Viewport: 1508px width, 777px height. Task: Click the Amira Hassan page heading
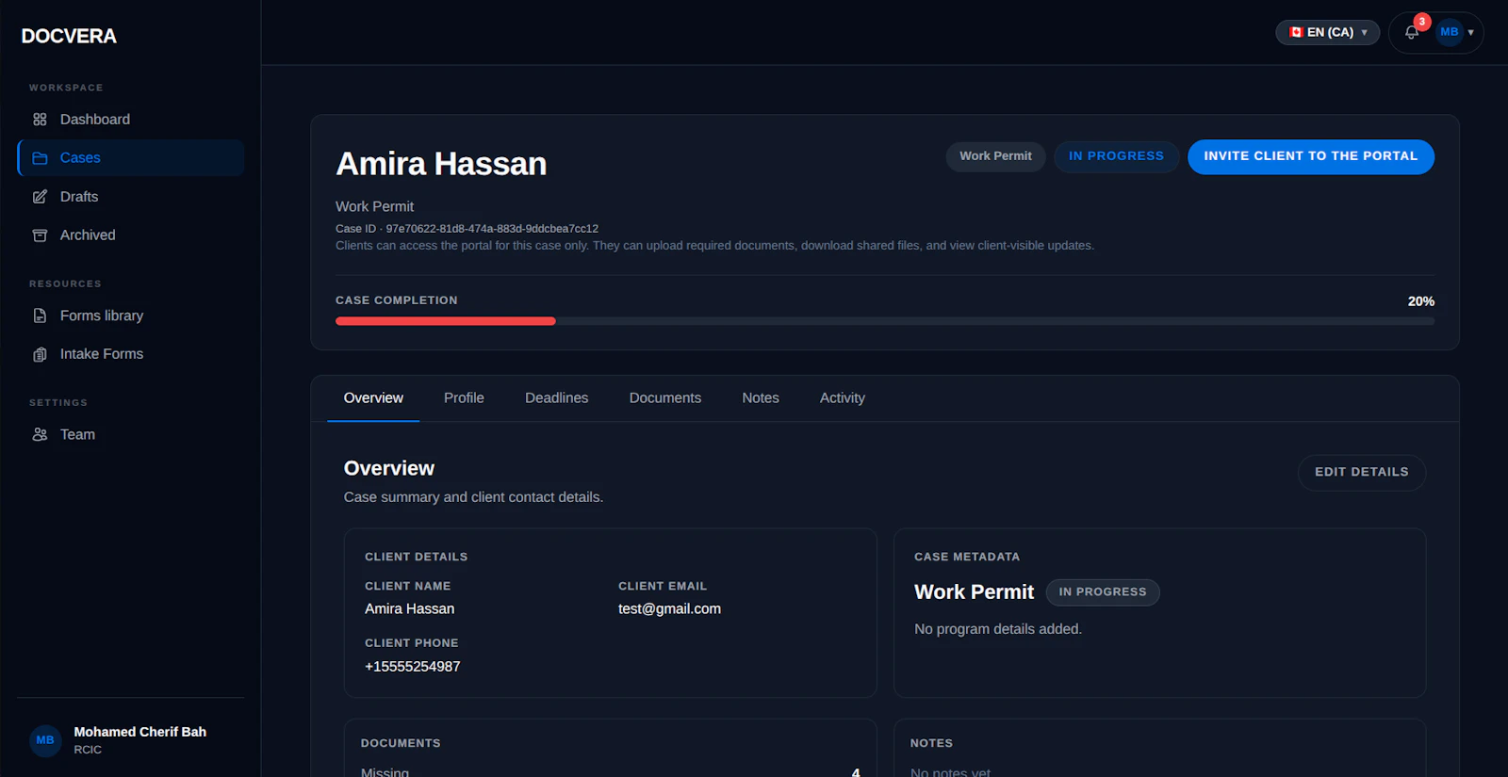[441, 164]
